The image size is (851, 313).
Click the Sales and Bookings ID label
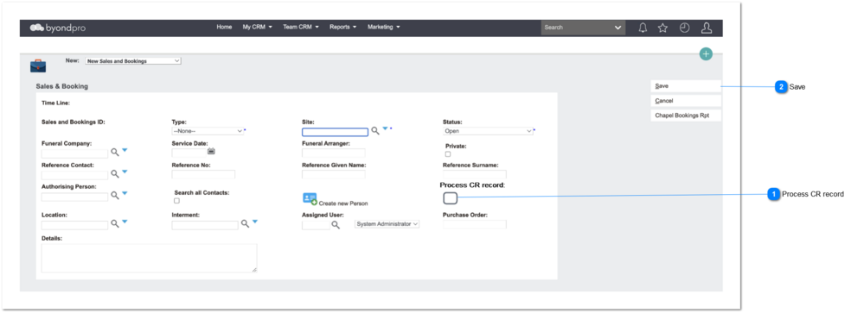tap(74, 122)
